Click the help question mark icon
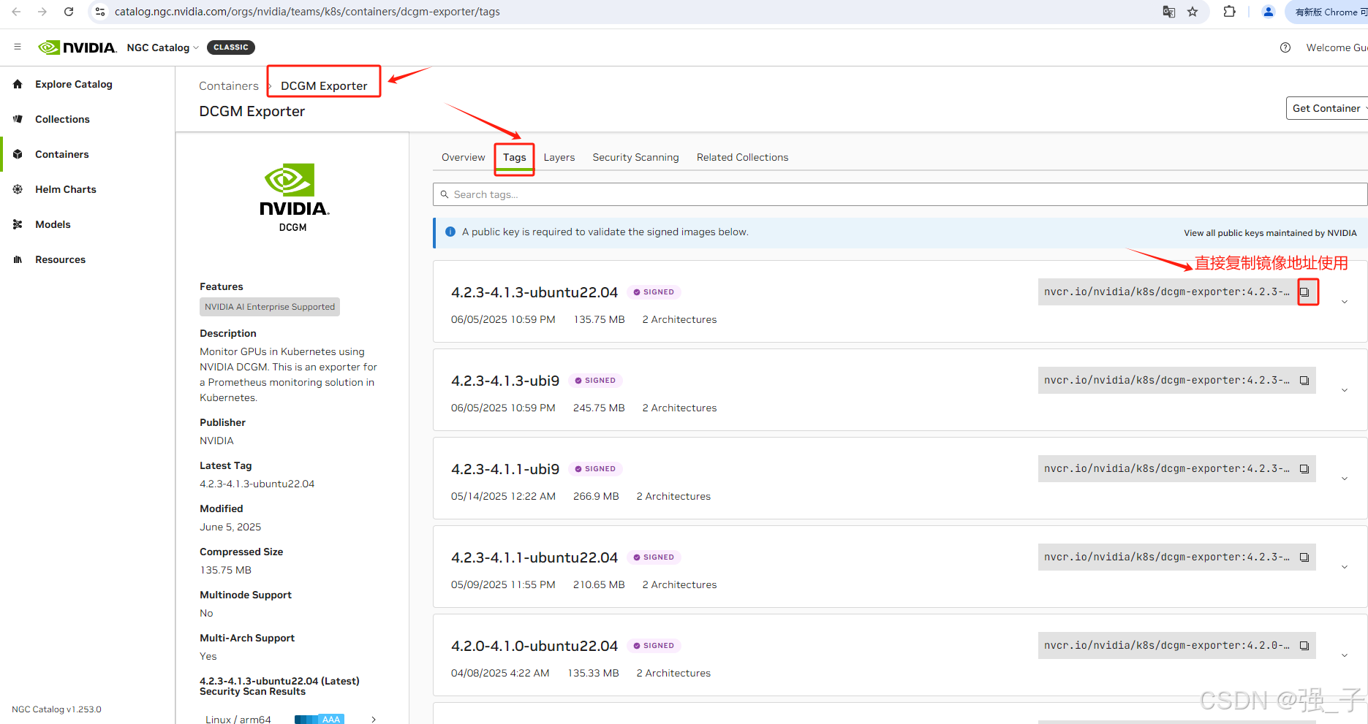This screenshot has width=1368, height=724. (x=1285, y=47)
